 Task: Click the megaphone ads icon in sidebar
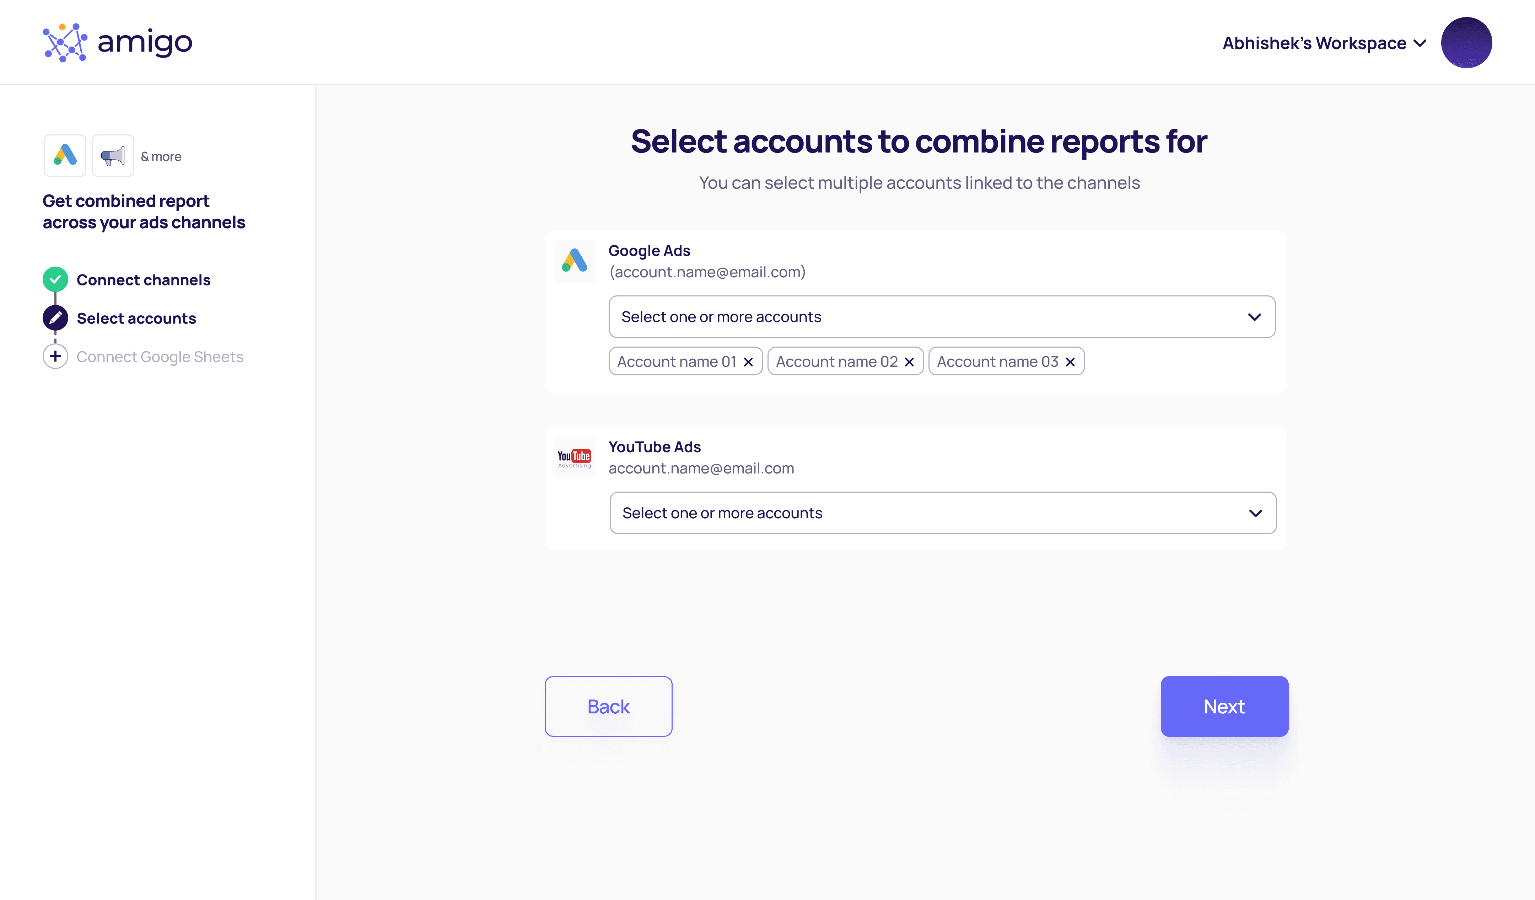click(113, 155)
